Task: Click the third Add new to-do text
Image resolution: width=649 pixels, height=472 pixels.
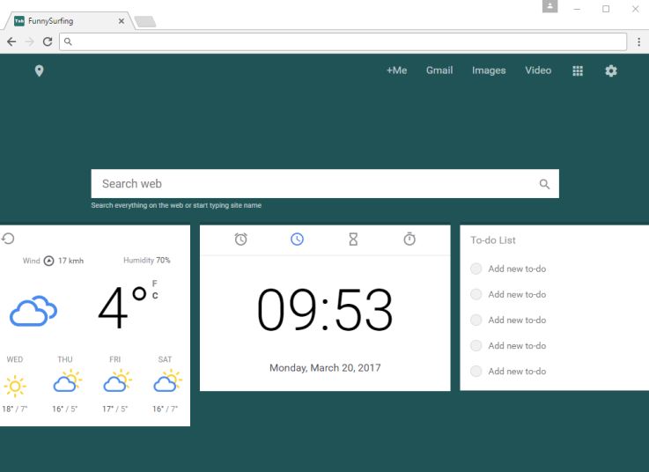Action: [517, 320]
